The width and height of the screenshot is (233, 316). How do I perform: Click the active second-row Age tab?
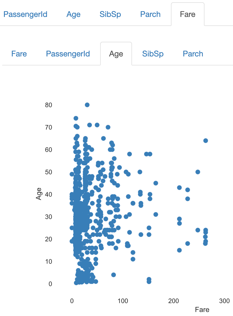pos(116,54)
